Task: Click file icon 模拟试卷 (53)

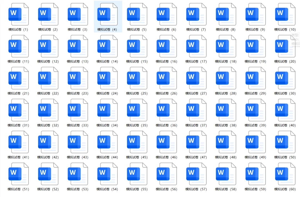Action: (78, 174)
